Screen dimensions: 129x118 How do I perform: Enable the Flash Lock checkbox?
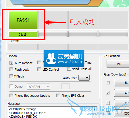tap(11, 69)
